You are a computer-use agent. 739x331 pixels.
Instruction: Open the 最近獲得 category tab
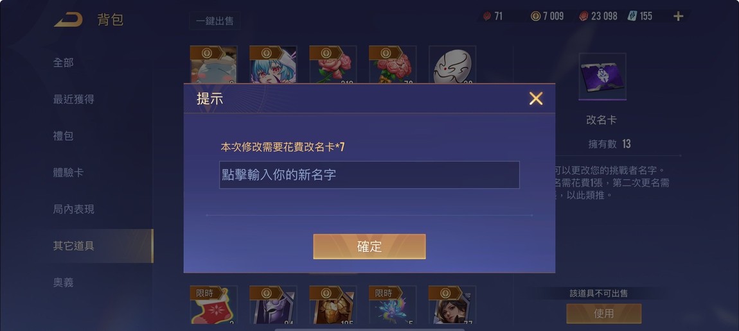[x=73, y=99]
